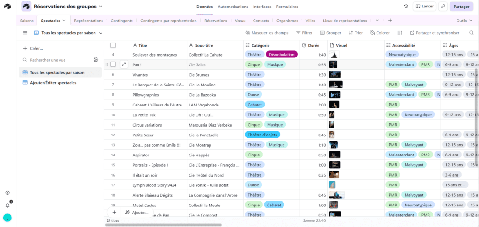479x227 pixels.
Task: Add a new table with plus icon
Action: coord(390,21)
